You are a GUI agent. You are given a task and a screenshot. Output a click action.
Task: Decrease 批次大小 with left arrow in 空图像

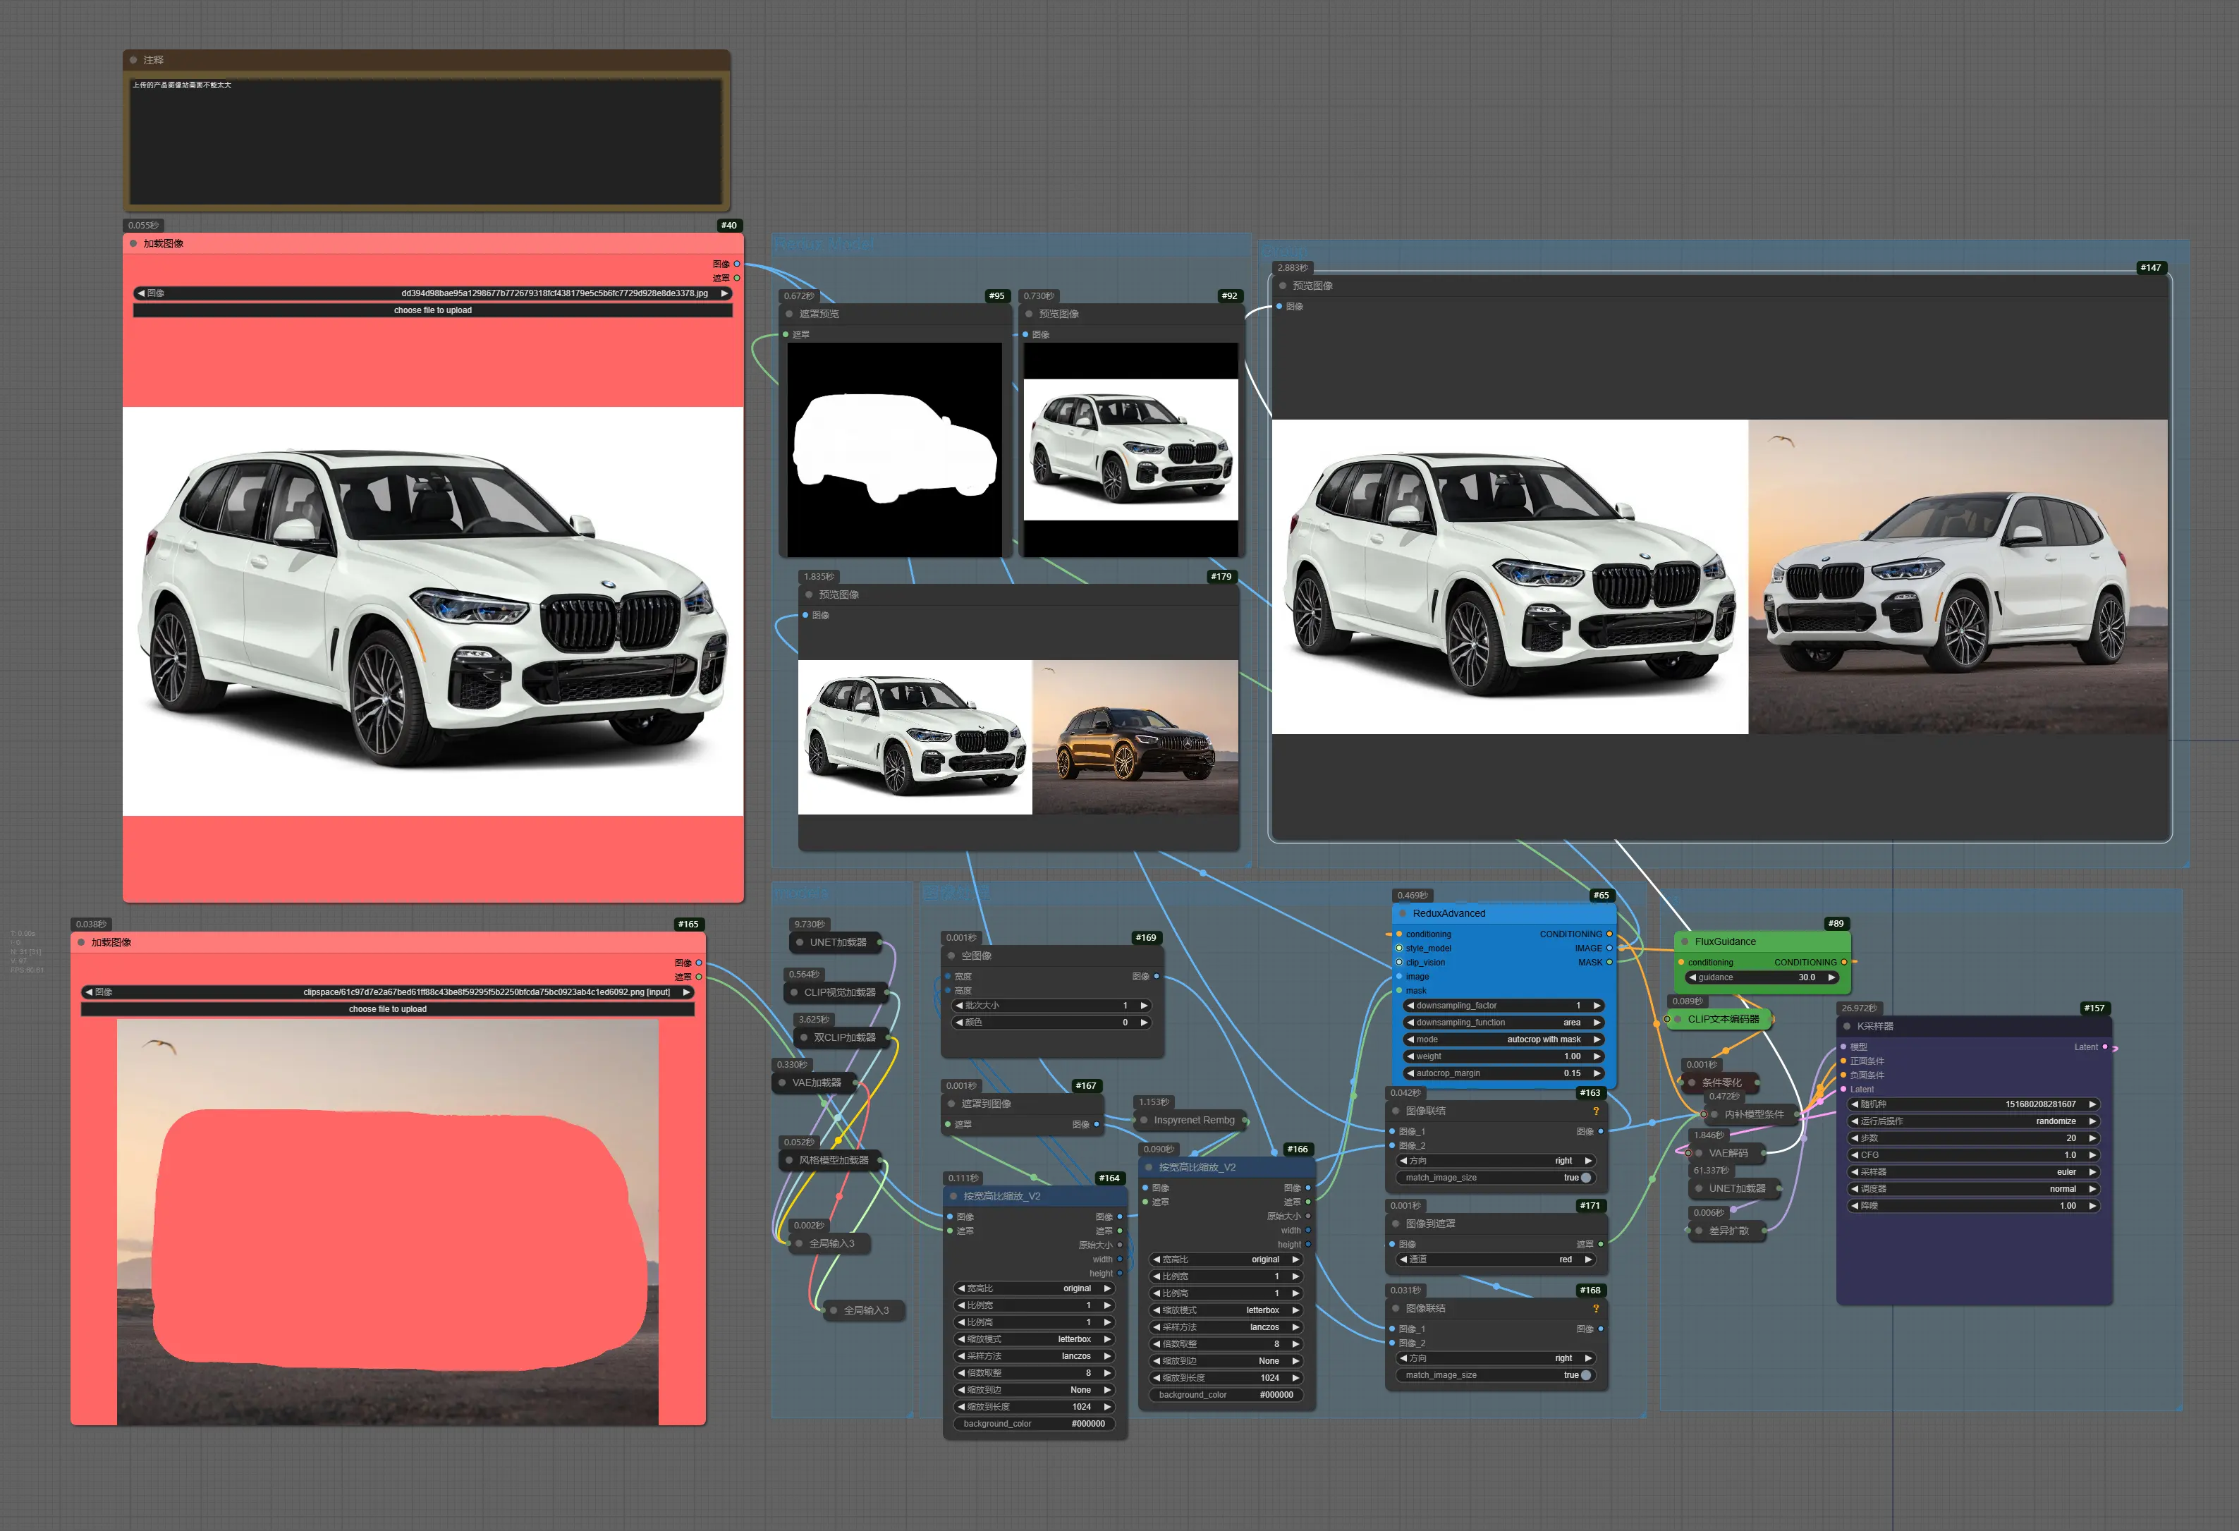(x=958, y=1006)
